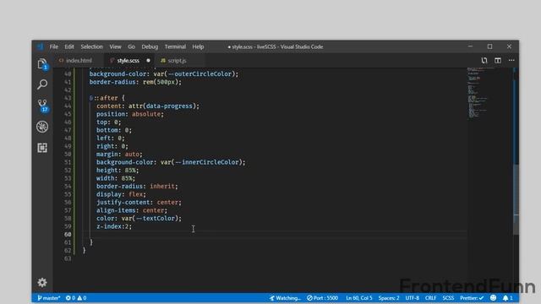
Task: Click 'justify-content: center;' line
Action: (139, 203)
